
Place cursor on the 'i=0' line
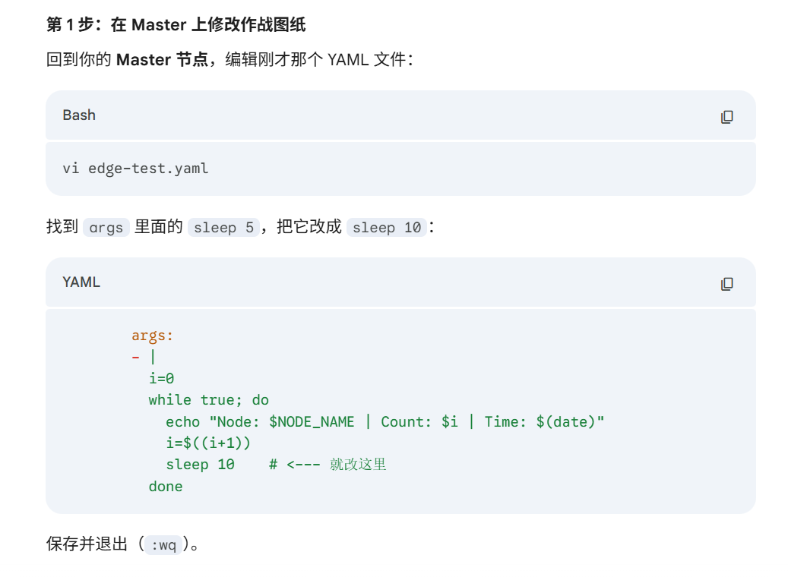click(162, 378)
